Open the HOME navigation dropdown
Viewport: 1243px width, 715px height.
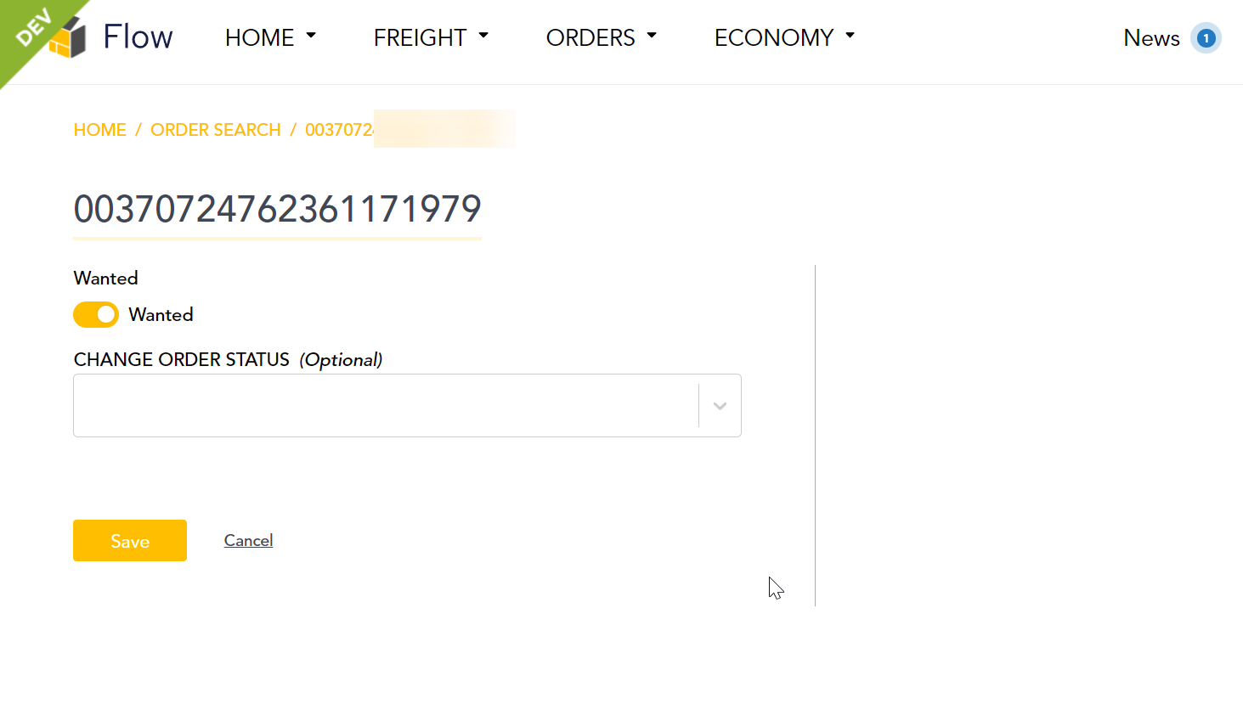tap(270, 37)
